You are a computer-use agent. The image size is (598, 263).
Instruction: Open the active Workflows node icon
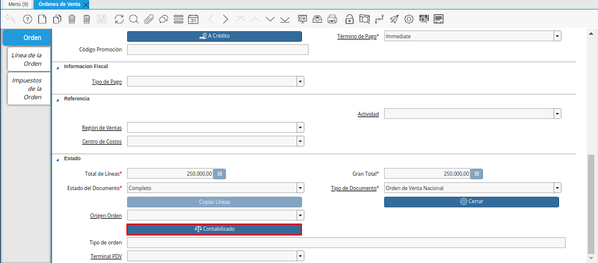(379, 19)
